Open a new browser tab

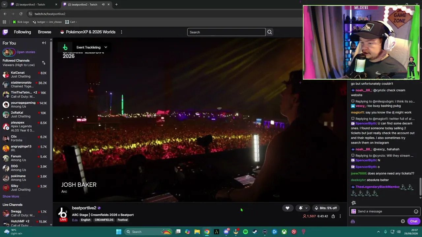(116, 5)
